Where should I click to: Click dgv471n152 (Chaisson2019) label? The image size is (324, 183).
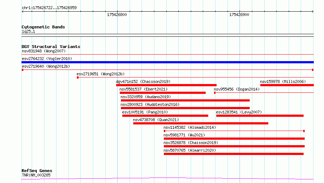coord(143,81)
